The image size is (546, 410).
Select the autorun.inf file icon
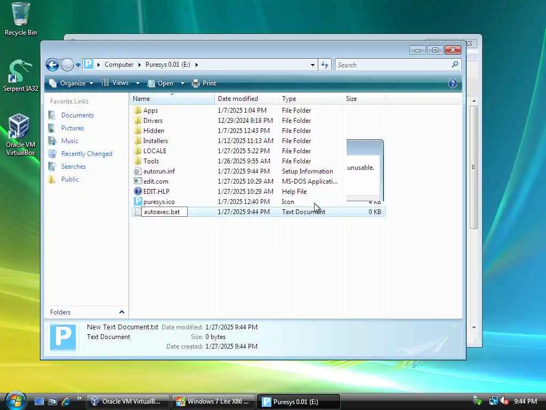tap(138, 171)
